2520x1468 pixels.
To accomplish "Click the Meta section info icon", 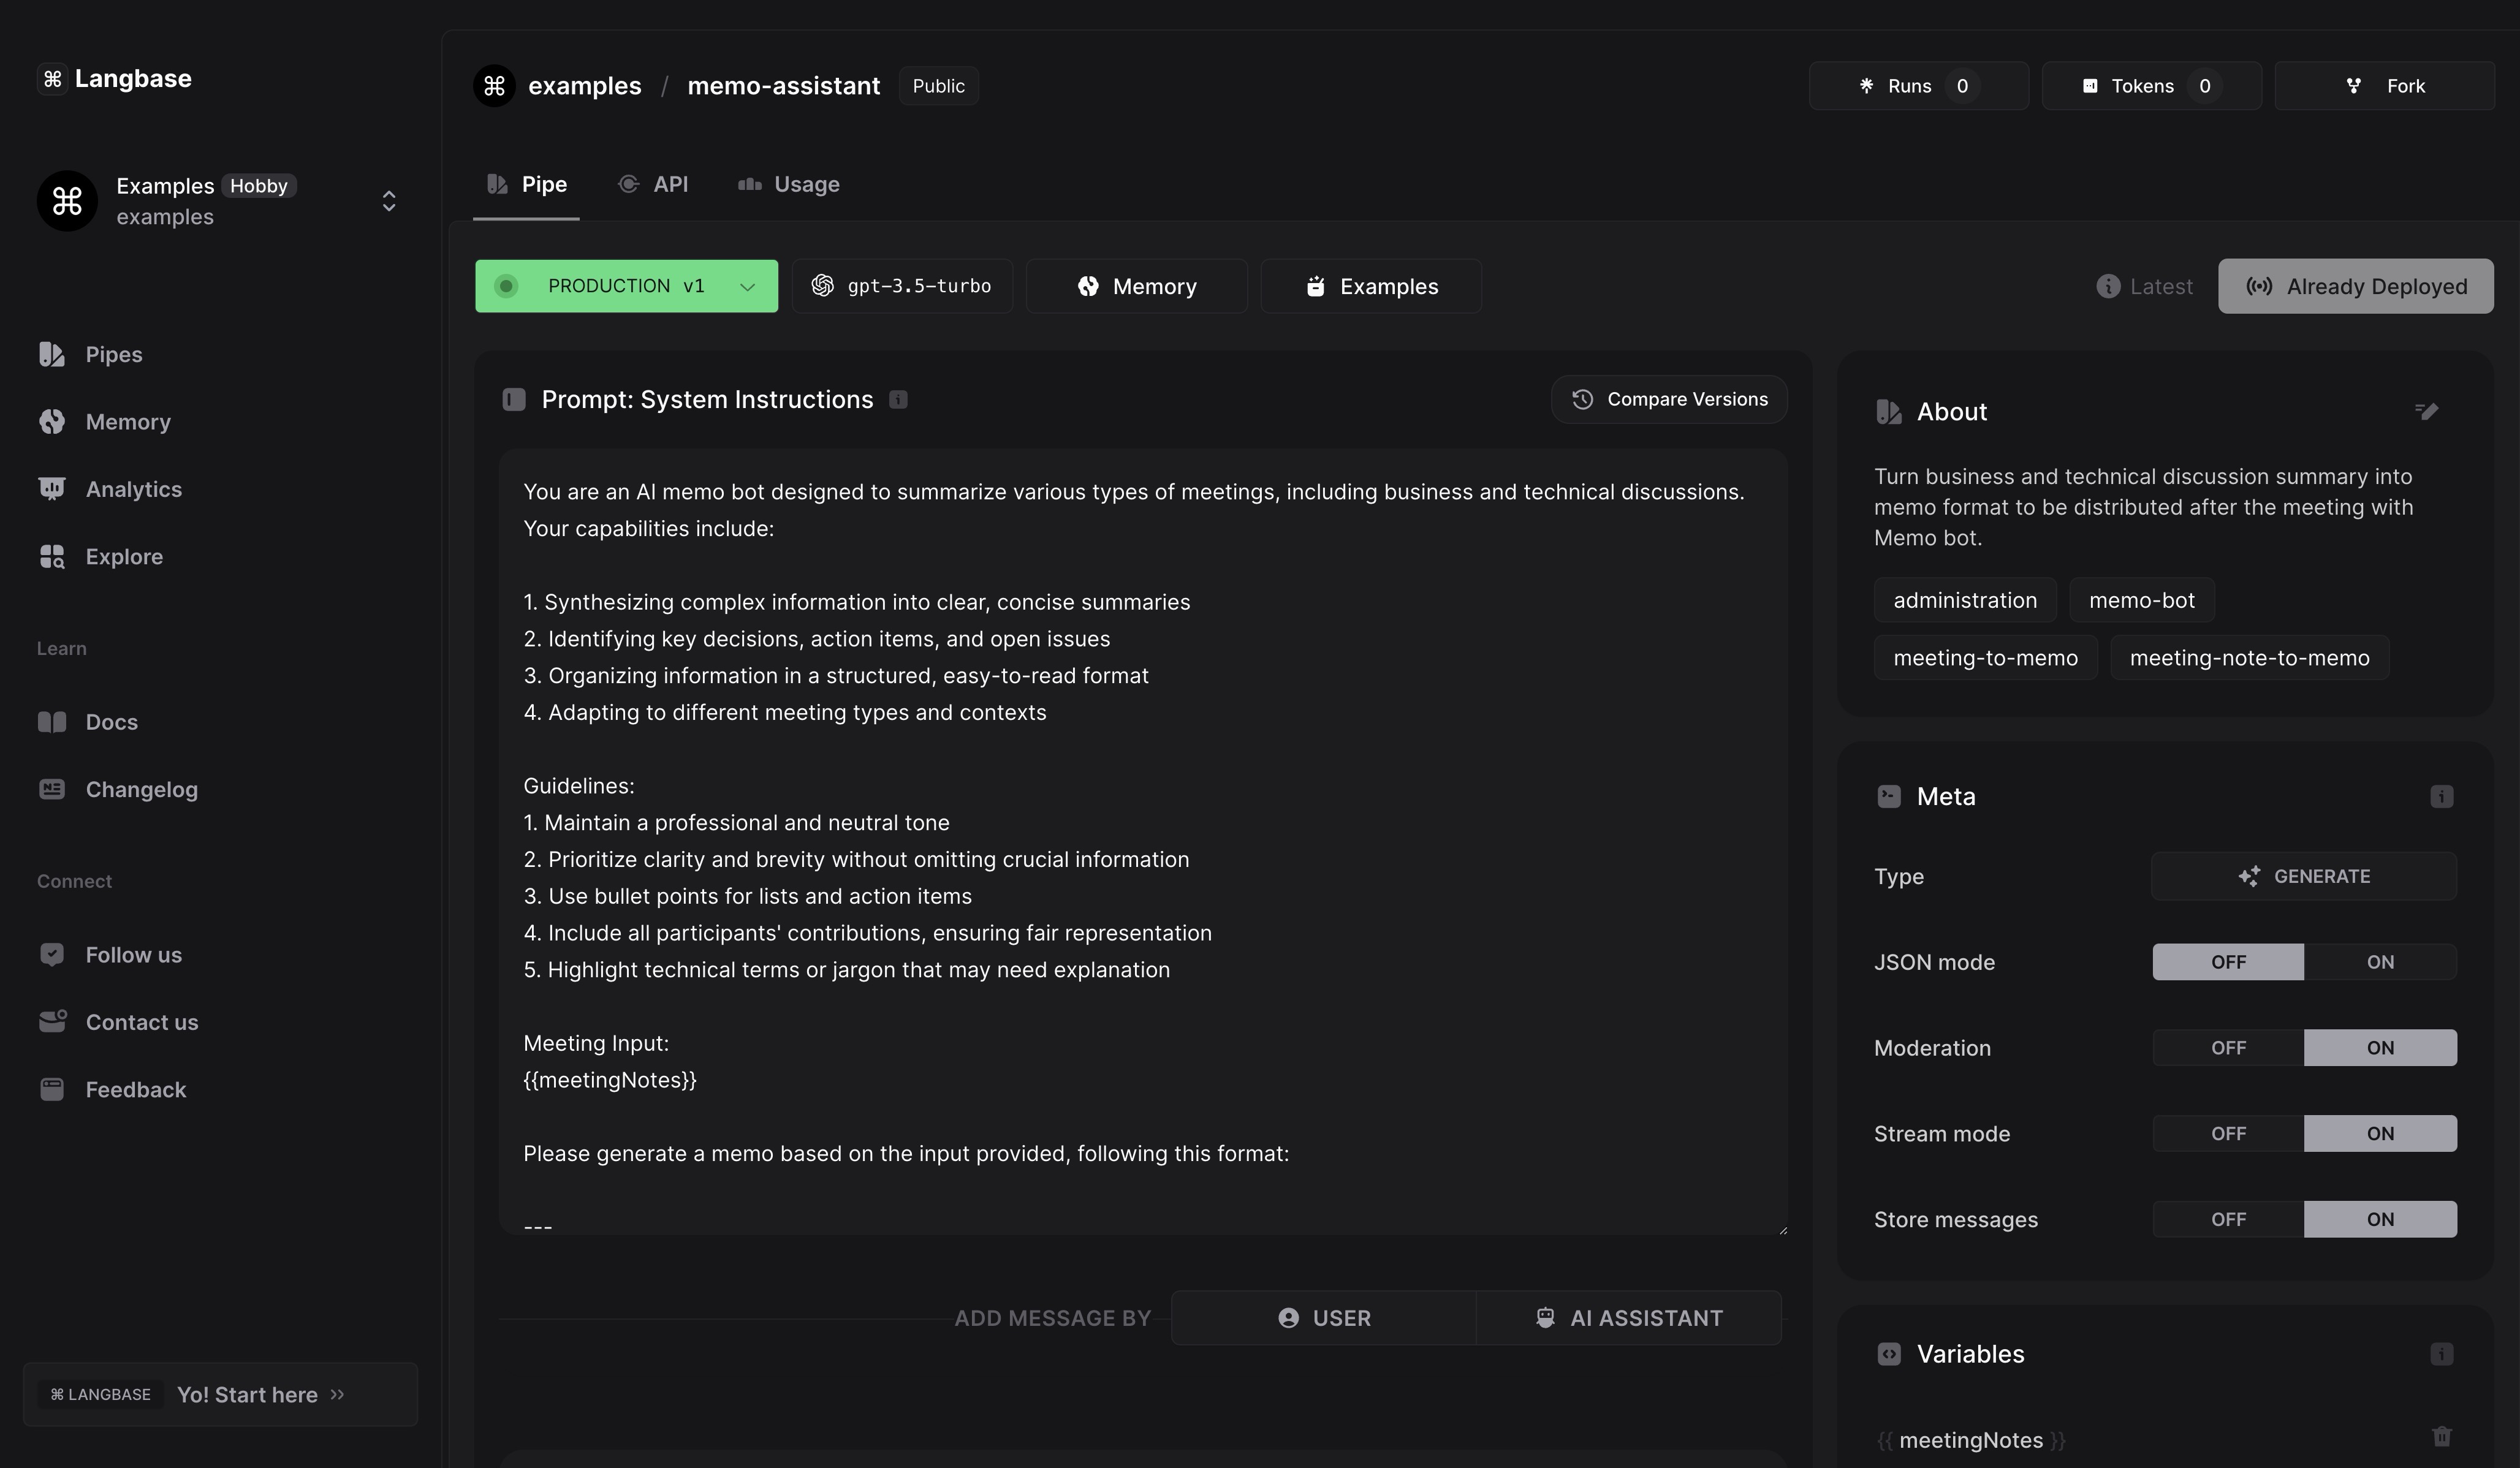I will [x=2441, y=796].
